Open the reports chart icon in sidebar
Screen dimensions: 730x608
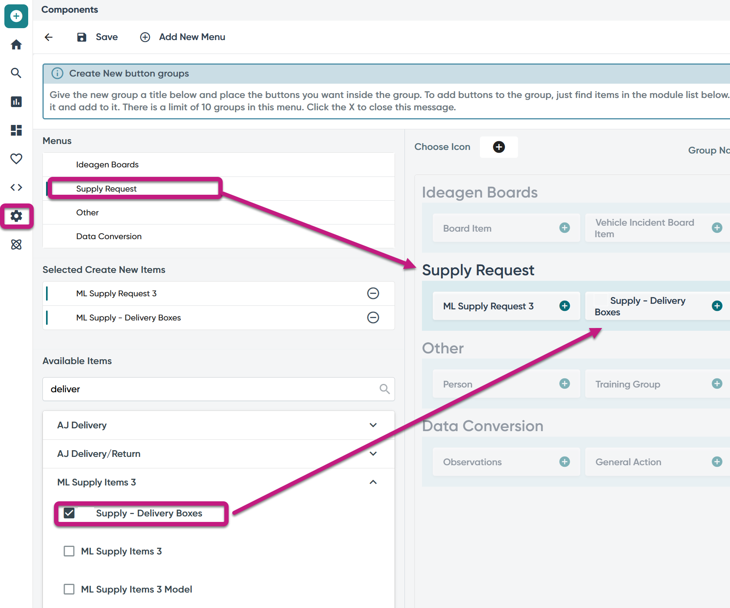click(16, 102)
